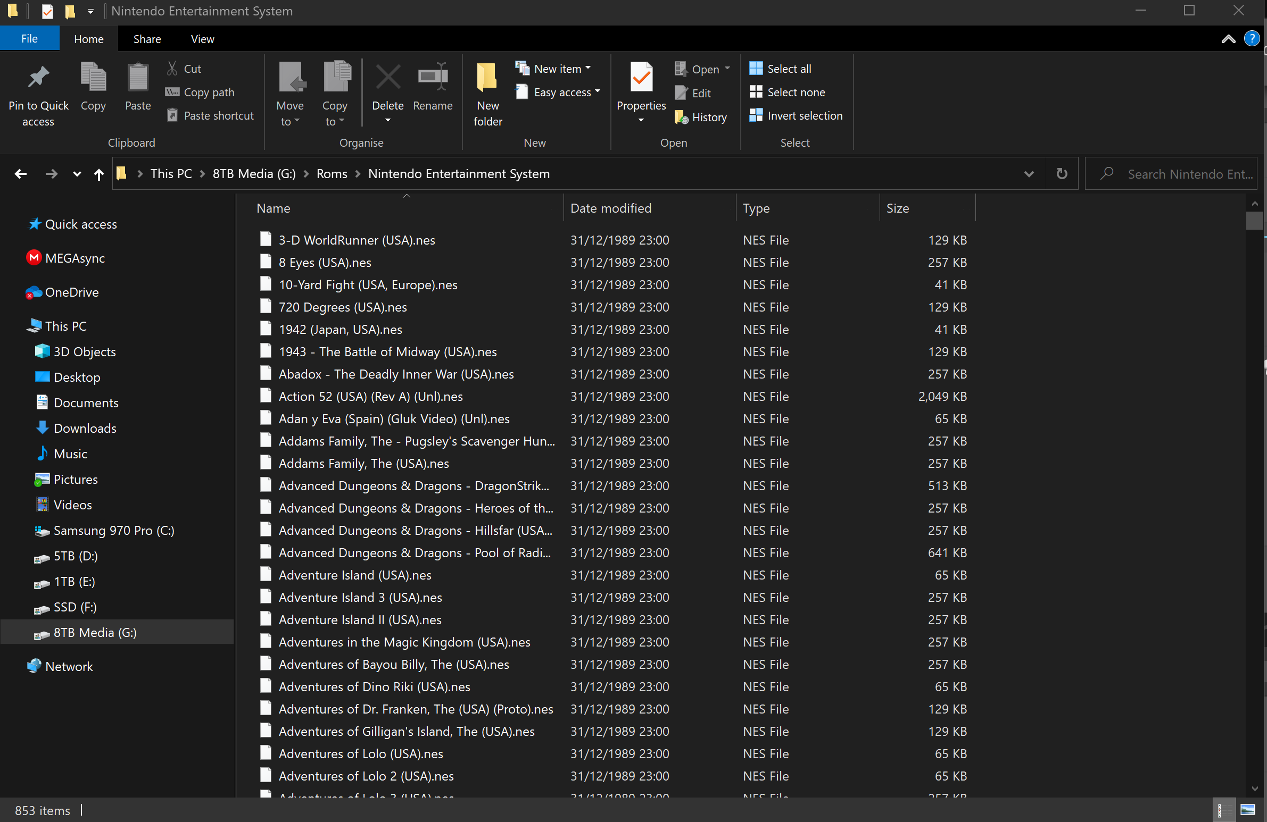The image size is (1267, 822).
Task: Open the Properties icon
Action: (641, 77)
